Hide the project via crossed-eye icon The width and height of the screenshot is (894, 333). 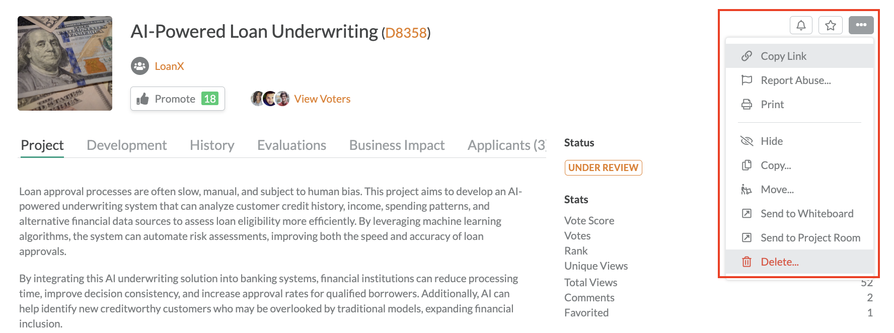[x=747, y=141]
